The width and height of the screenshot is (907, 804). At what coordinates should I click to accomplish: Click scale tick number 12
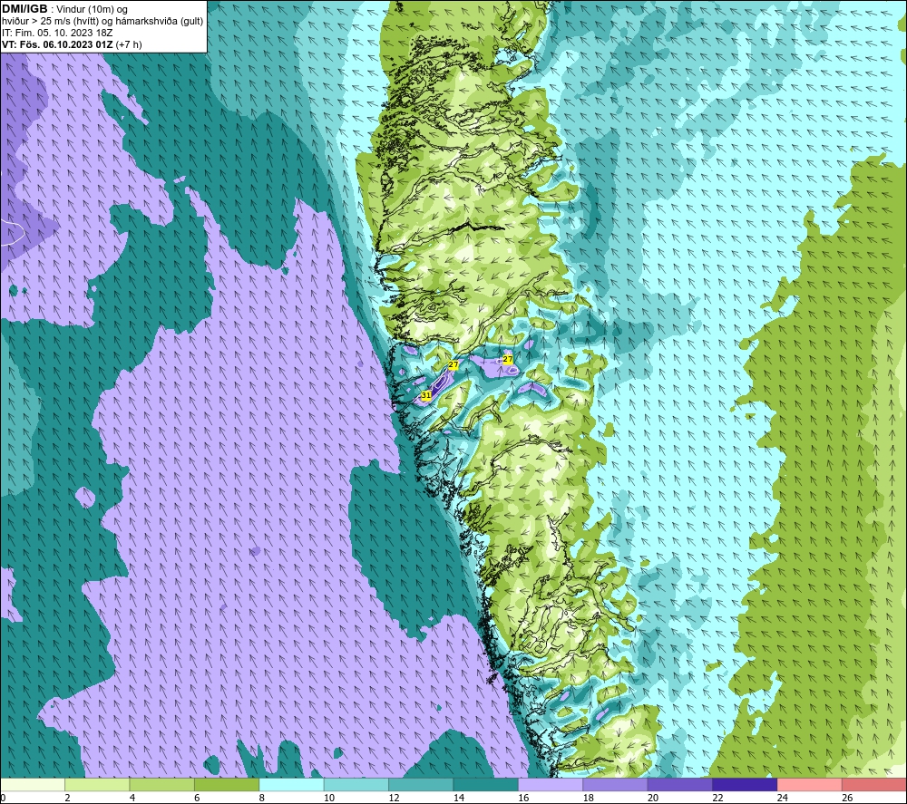[394, 798]
